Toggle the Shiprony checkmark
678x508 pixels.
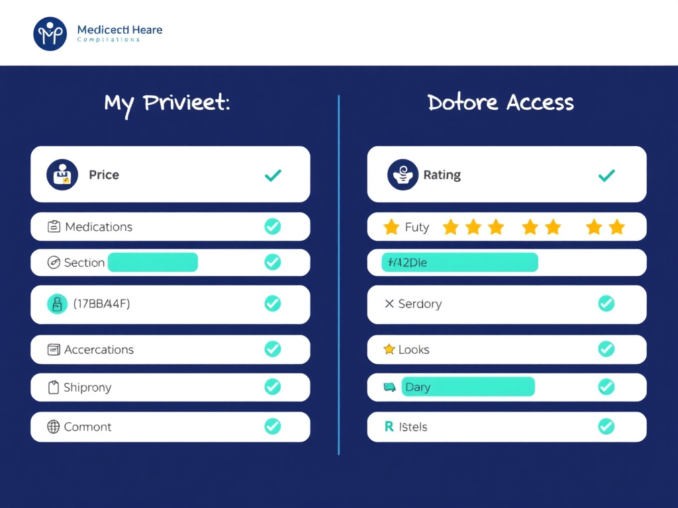point(272,387)
